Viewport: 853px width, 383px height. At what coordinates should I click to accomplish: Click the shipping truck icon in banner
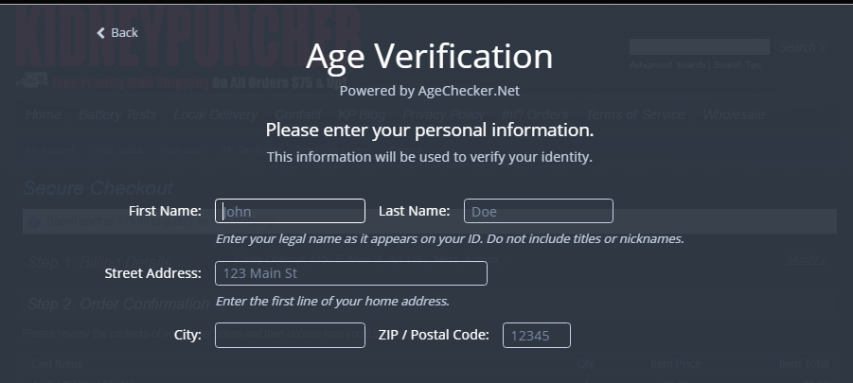[x=31, y=81]
